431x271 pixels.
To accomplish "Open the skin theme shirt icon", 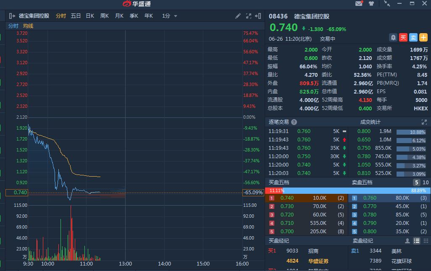I will click(x=371, y=4).
